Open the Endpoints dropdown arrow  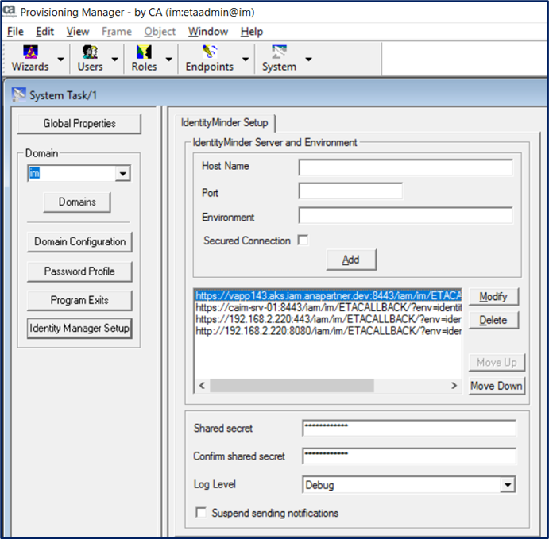point(246,60)
